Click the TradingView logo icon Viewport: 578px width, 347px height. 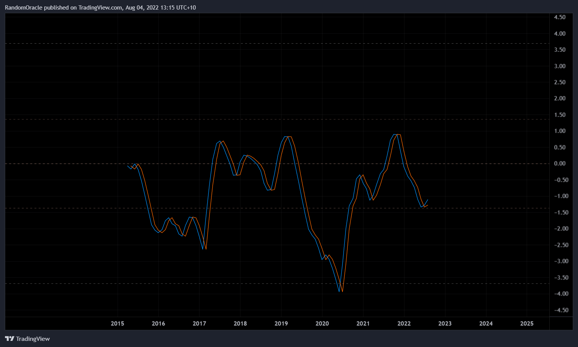(x=9, y=339)
